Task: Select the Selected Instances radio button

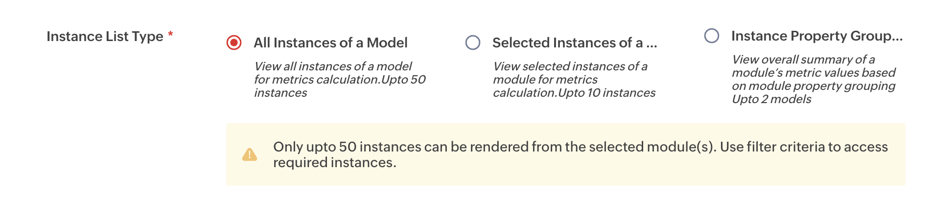Action: pos(473,43)
